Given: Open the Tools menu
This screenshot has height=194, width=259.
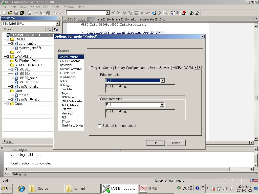Looking at the screenshot, I should point(55,7).
